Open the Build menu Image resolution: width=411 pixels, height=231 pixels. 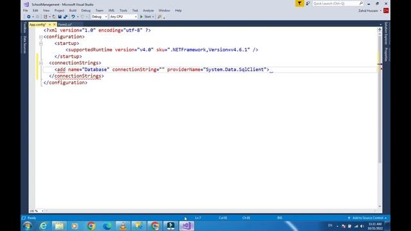click(73, 10)
